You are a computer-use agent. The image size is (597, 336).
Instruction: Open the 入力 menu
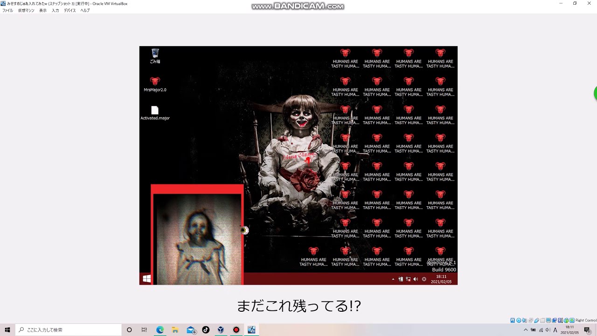point(56,10)
